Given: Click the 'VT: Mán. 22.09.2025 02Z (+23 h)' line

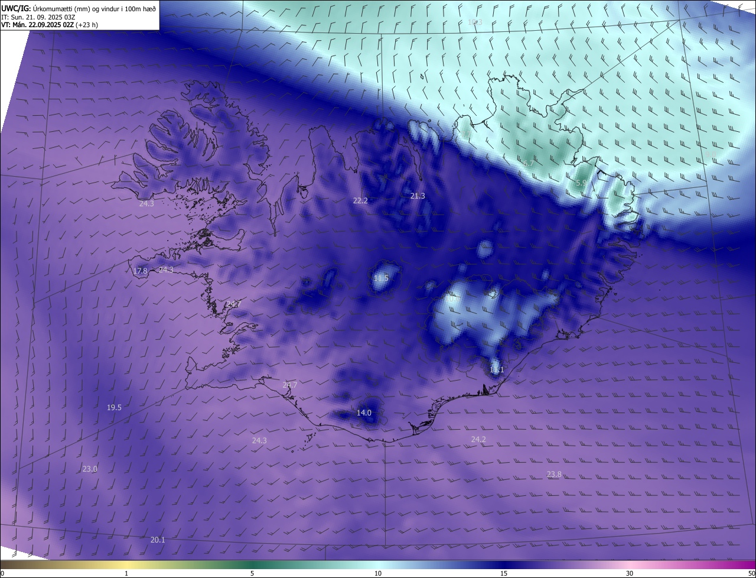Looking at the screenshot, I should (50, 25).
